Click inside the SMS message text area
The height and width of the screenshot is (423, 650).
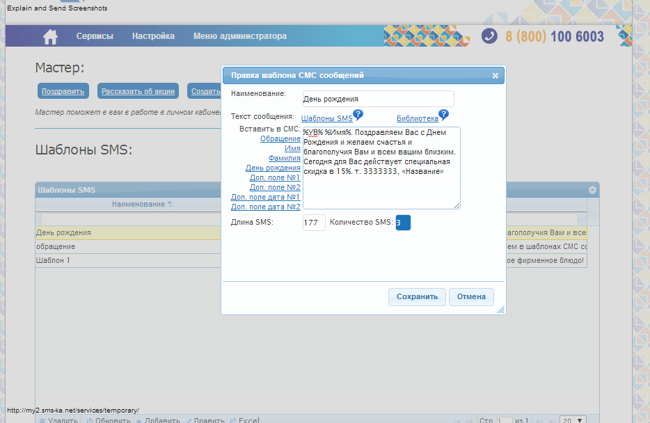(x=381, y=168)
